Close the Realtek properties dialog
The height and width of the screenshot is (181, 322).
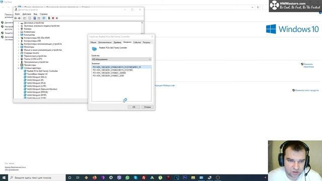(152, 37)
